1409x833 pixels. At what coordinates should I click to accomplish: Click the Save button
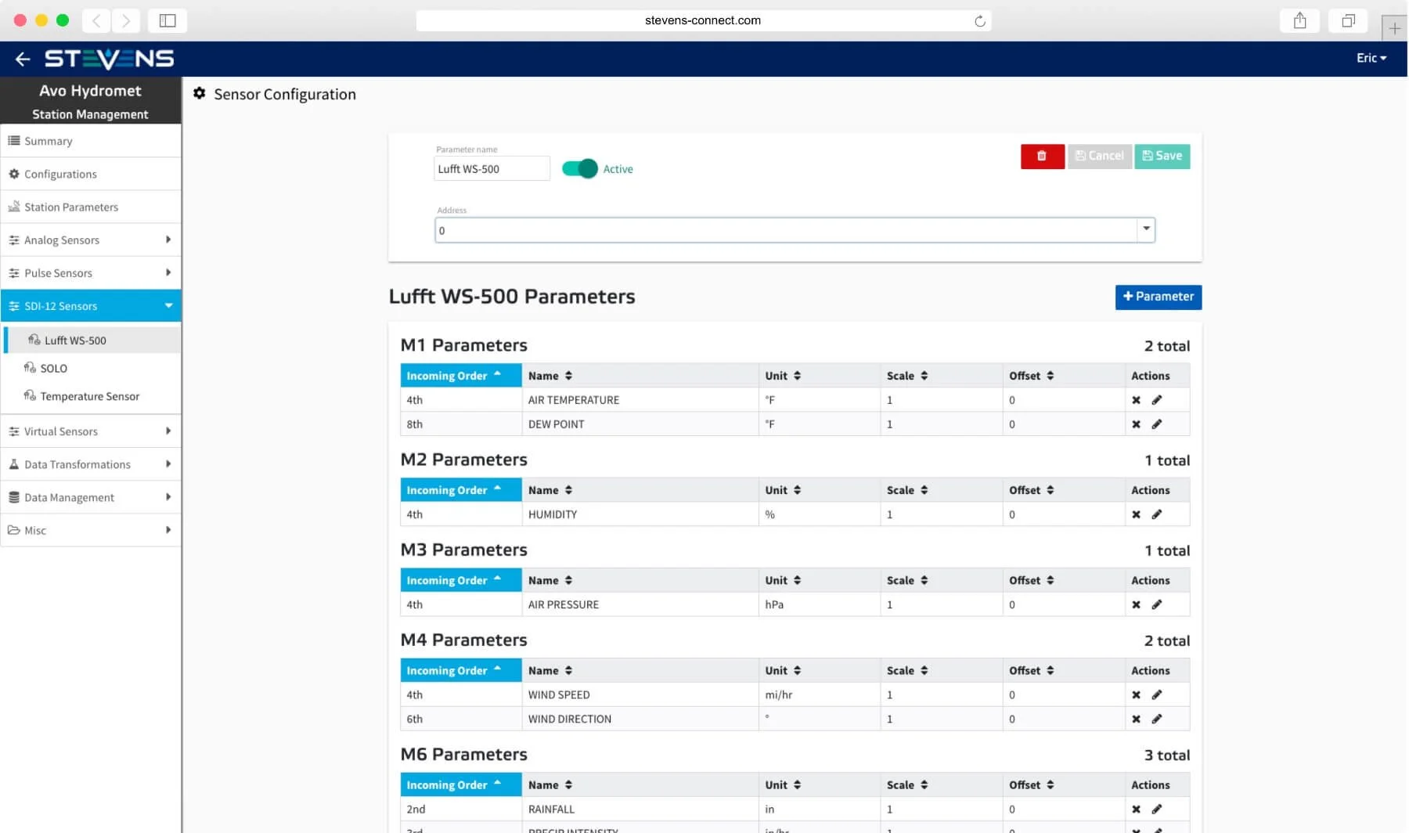(x=1162, y=156)
